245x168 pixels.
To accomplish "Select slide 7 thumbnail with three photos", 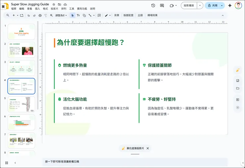I will (x=22, y=141).
